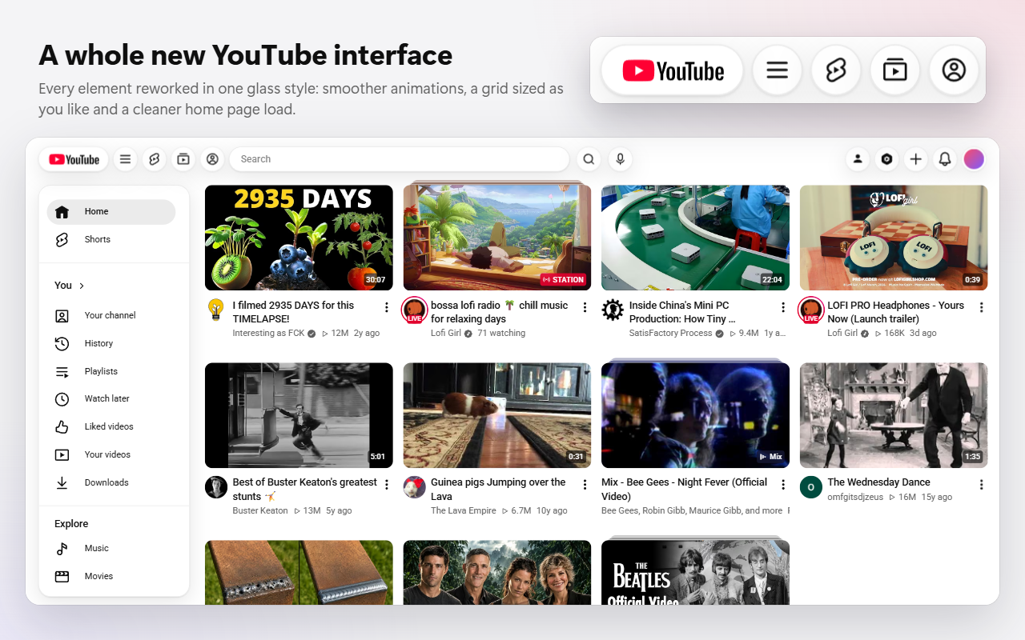This screenshot has height=640, width=1025.
Task: Open Music under Explore
Action: tap(111, 548)
